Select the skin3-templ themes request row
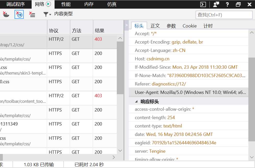Image resolution: width=255 pixels, height=168 pixels. click(x=58, y=70)
